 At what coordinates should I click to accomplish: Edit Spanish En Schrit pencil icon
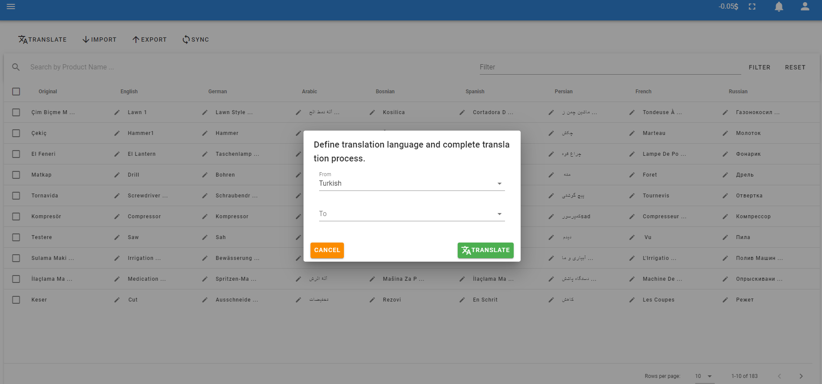[x=462, y=300]
